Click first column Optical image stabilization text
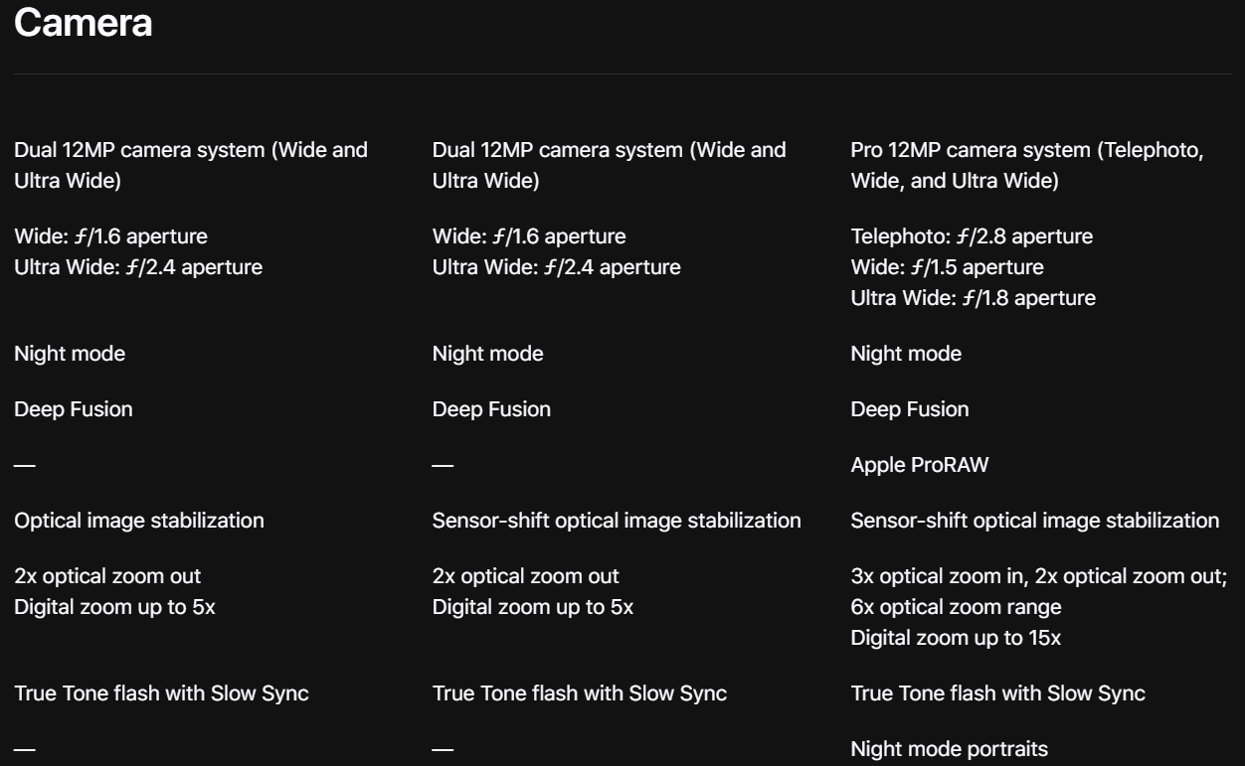 point(139,521)
